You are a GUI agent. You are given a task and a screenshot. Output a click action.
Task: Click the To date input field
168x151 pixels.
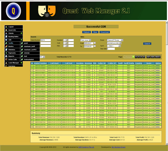click(x=89, y=46)
